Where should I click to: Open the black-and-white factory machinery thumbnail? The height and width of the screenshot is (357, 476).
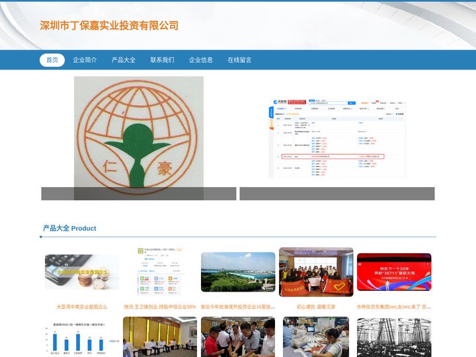(394, 338)
